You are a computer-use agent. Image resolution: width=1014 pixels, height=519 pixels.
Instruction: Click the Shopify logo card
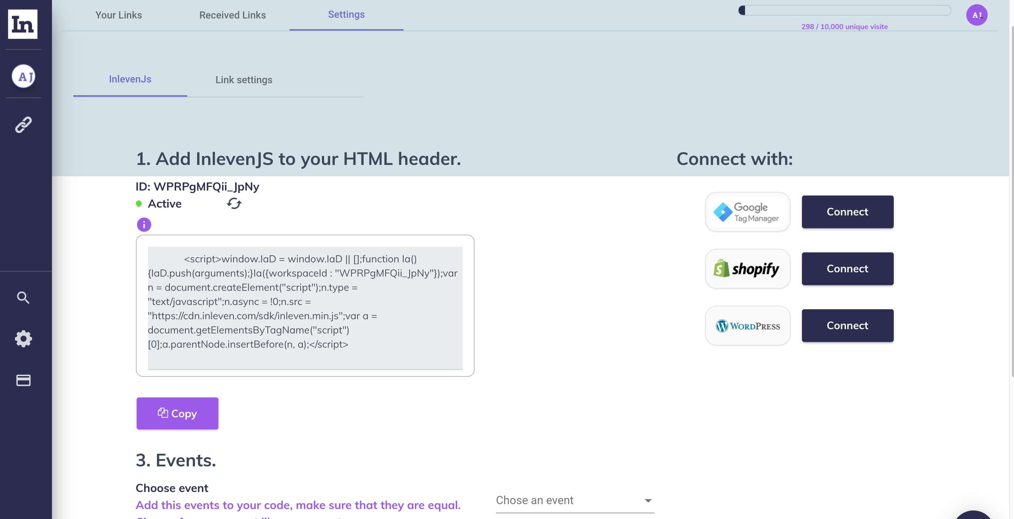coord(748,269)
